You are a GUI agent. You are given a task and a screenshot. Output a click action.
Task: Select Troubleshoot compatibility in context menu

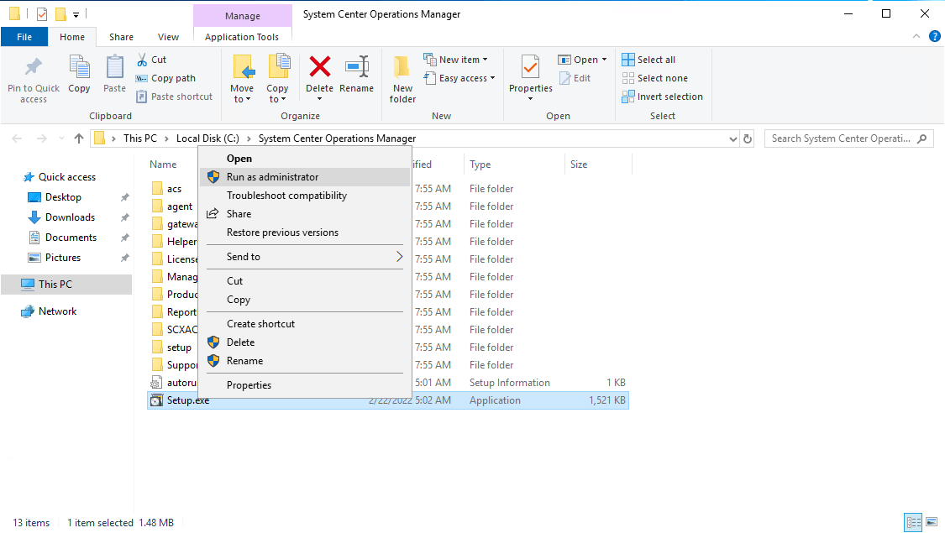[x=286, y=196]
